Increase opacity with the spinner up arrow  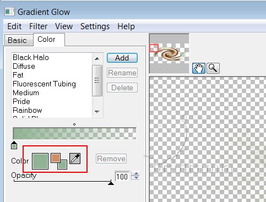coord(136,173)
